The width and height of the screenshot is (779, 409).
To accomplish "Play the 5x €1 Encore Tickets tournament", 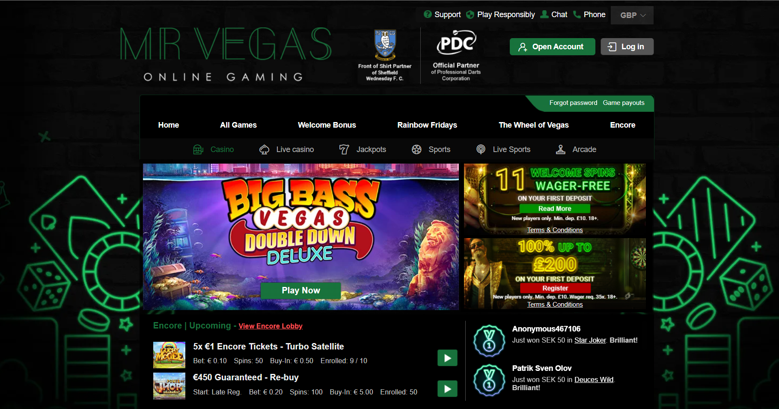I will click(x=447, y=358).
